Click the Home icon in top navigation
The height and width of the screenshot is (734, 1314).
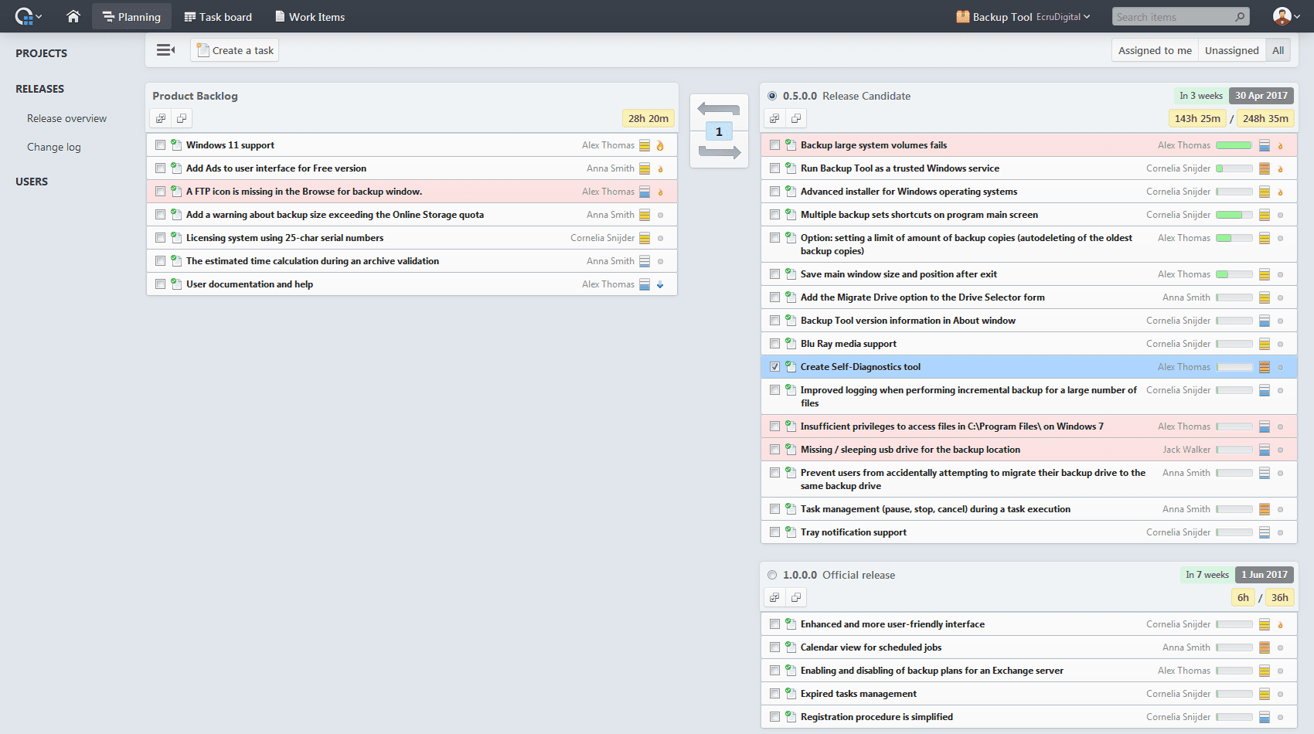pos(73,16)
